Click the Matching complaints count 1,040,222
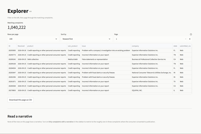 pos(16,27)
